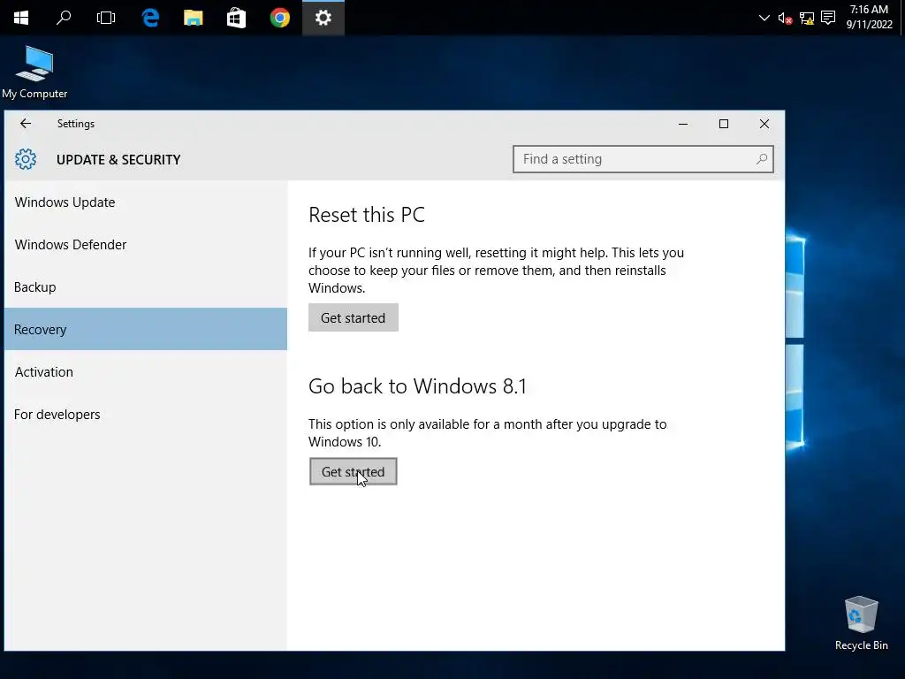Click the 'Settings' window title text
905x679 pixels.
click(x=76, y=124)
